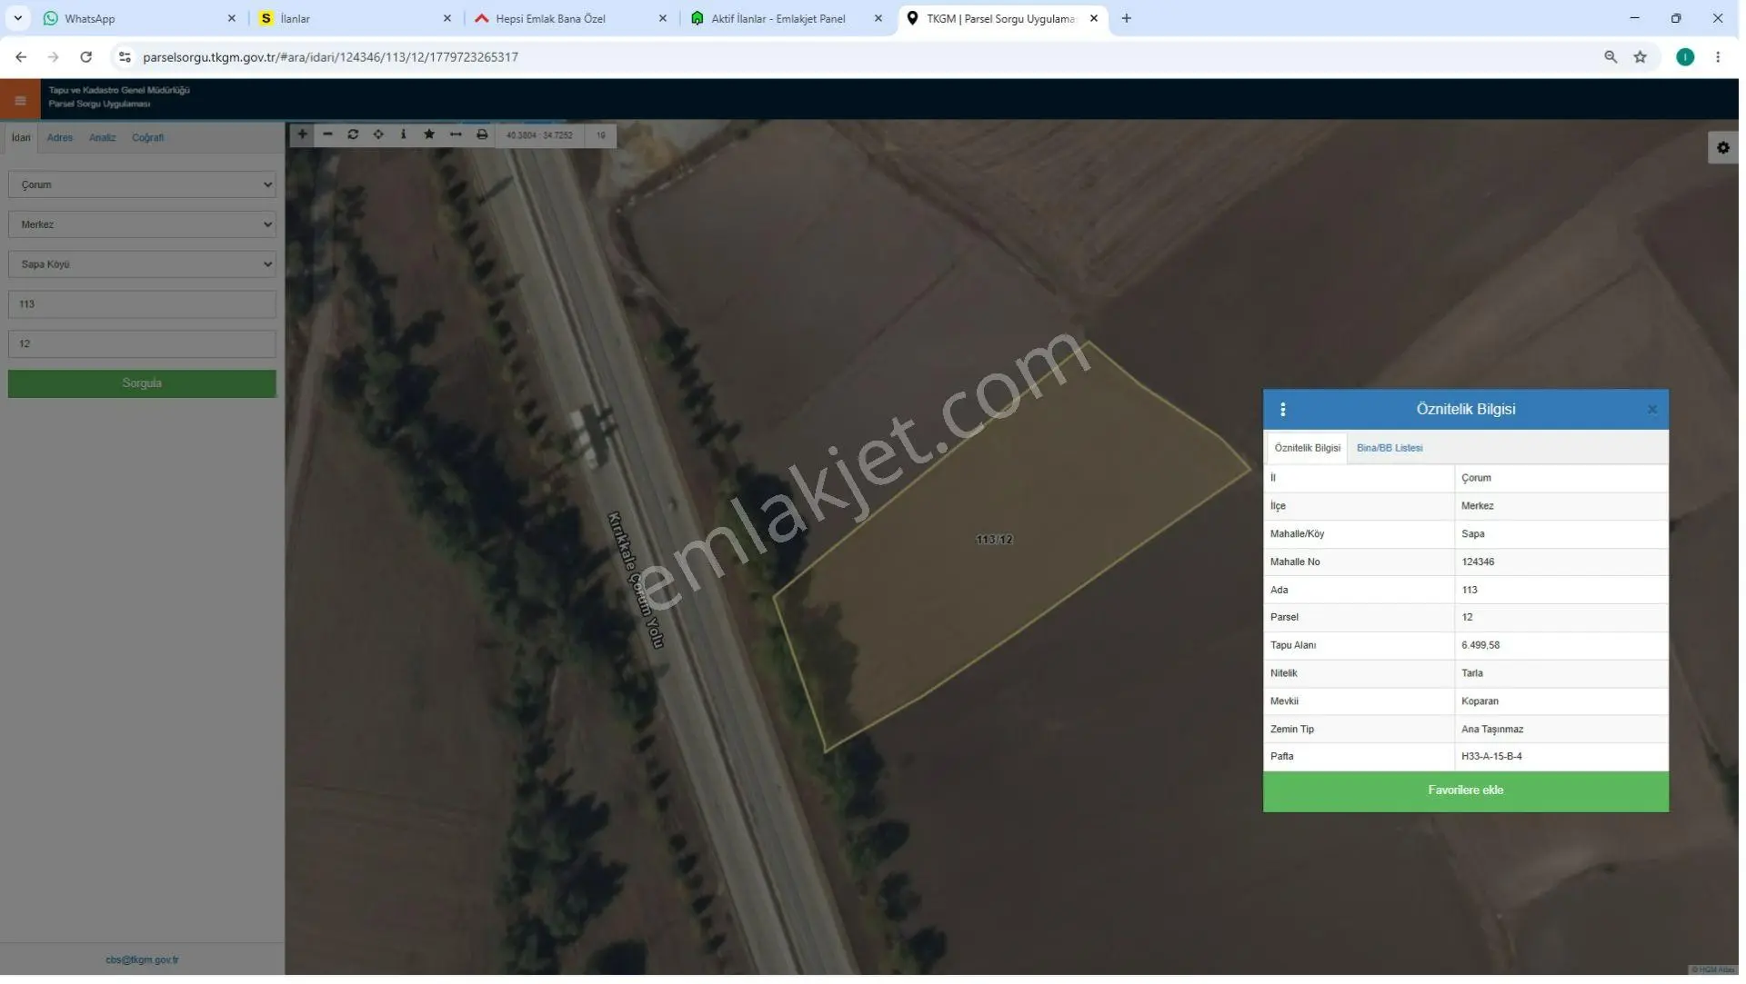
Task: Switch to the Adres search tab
Action: (60, 138)
